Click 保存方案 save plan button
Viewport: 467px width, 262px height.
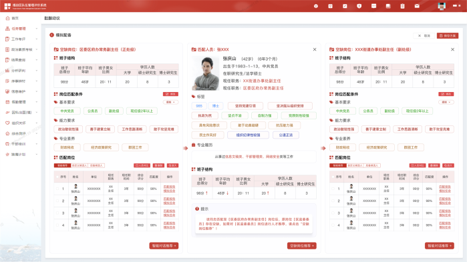(448, 35)
